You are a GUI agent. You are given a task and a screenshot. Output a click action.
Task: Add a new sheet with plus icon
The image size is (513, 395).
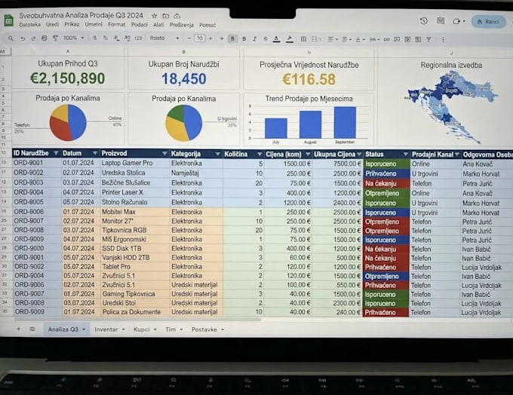[x=19, y=329]
